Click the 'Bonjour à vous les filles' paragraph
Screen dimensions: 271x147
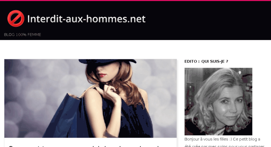(224, 142)
